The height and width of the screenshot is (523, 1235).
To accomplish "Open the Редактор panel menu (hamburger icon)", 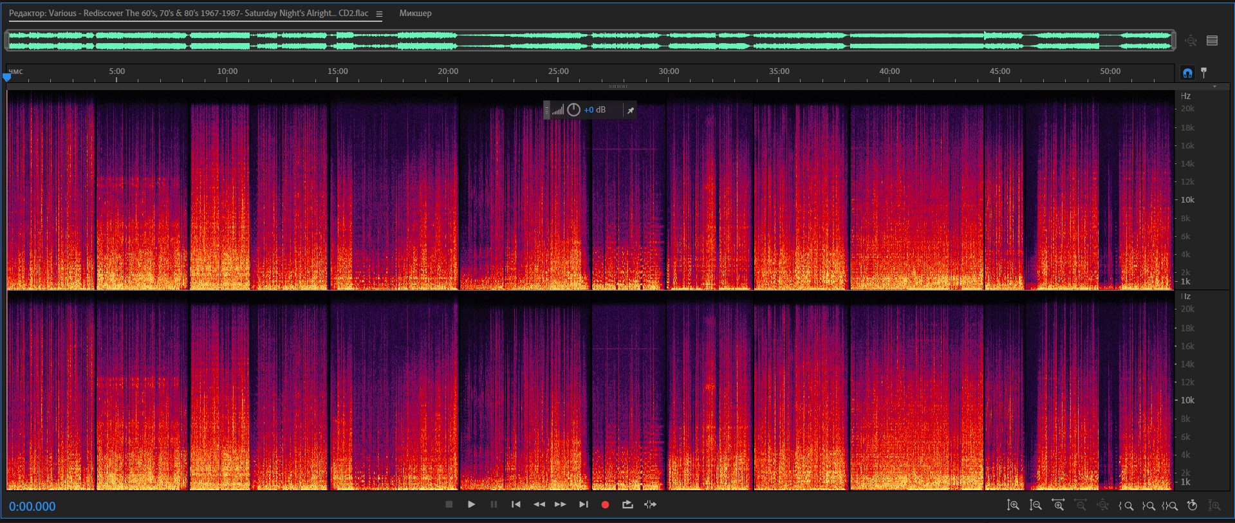I will point(380,14).
